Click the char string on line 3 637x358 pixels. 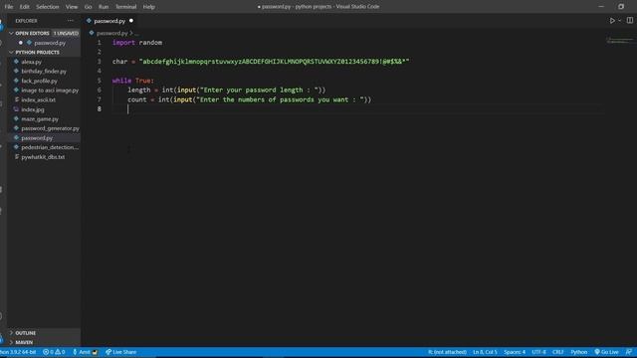pos(275,62)
